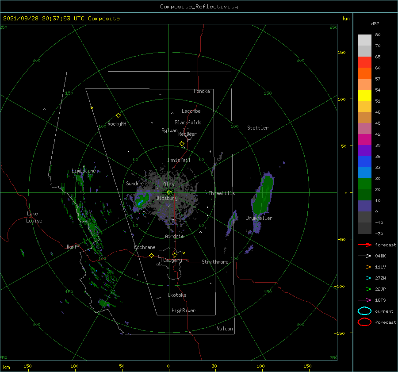Click the Lacombe city label
Viewport: 398px width, 372px height.
191,111
